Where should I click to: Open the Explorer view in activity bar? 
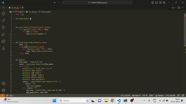point(3,14)
